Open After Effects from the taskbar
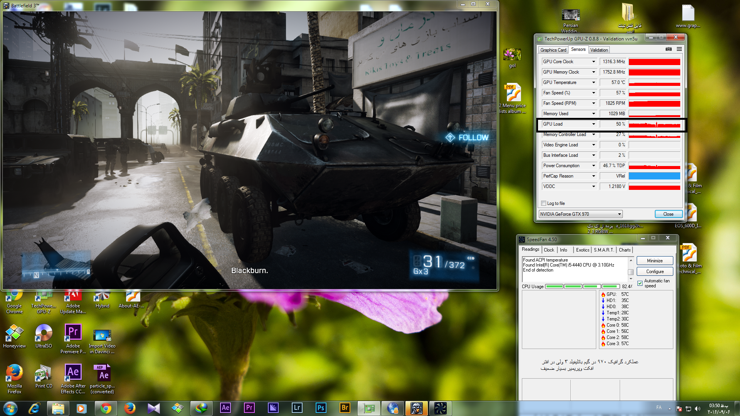Viewport: 740px width, 416px height. [225, 408]
